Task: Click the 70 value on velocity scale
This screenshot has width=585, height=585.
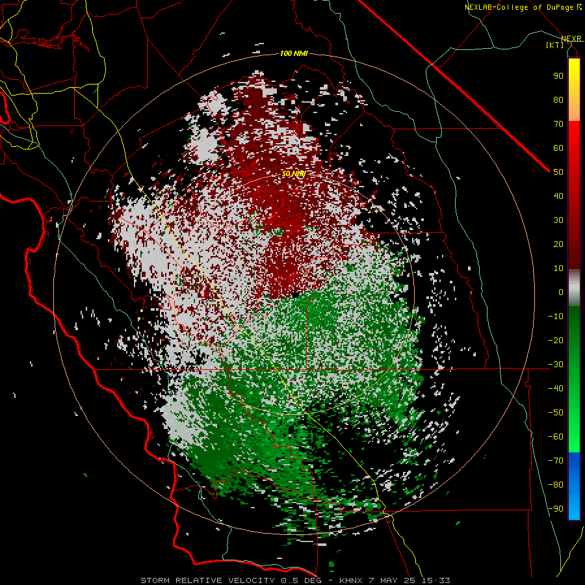Action: point(558,124)
